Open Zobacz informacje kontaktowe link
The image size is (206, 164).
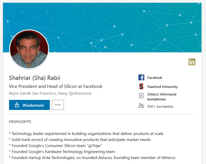162,97
